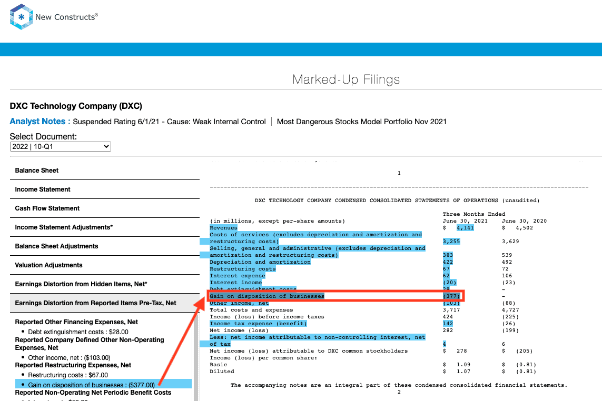
Task: Click Reported Non-Operating Net Periodic Benefit Costs heading
Action: [93, 393]
